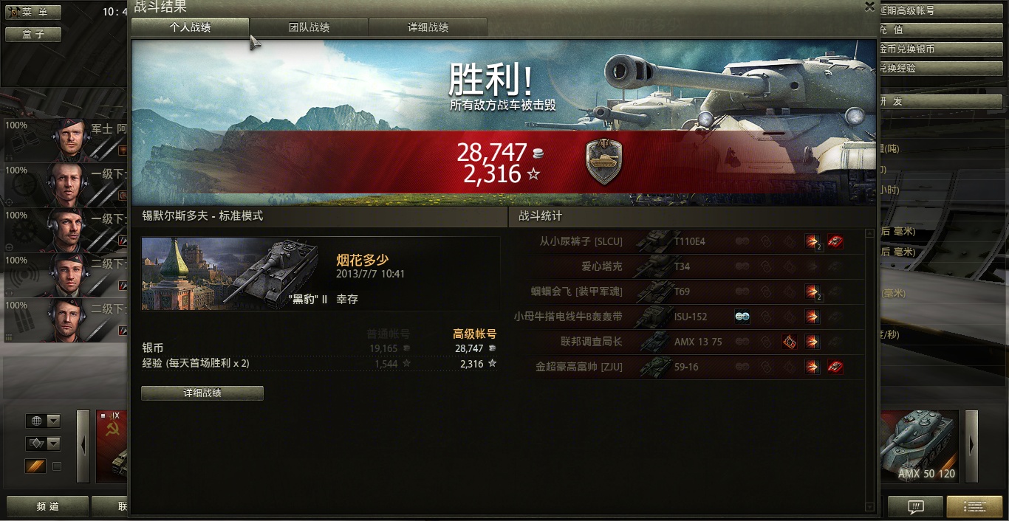Screen dimensions: 1009x521
Task: Click the 盒子 button
Action: point(33,35)
